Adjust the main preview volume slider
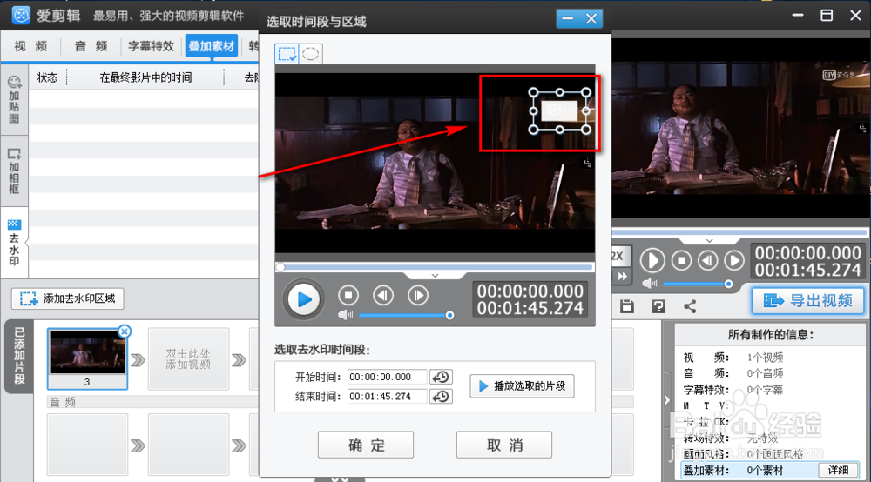Screen dimensions: 871x482 [x=728, y=284]
